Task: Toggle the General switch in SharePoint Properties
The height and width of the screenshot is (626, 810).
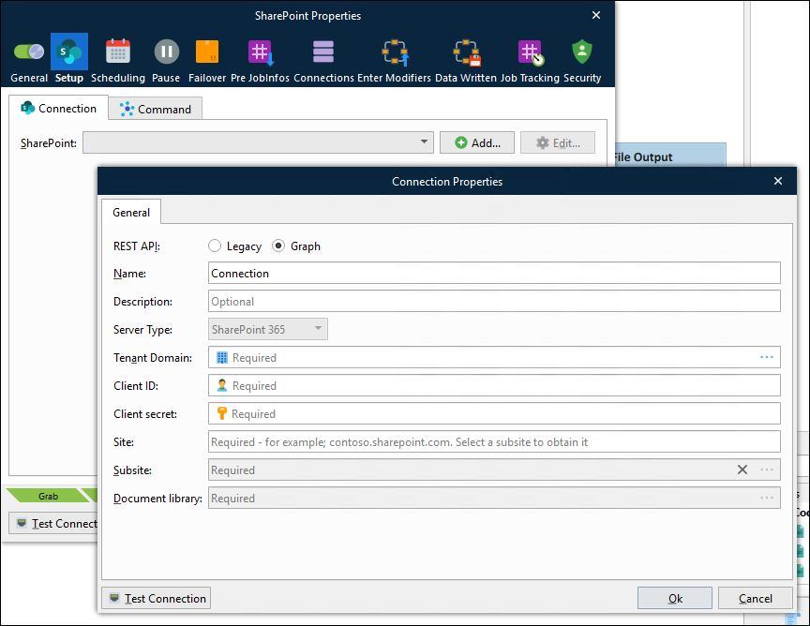Action: [x=29, y=52]
